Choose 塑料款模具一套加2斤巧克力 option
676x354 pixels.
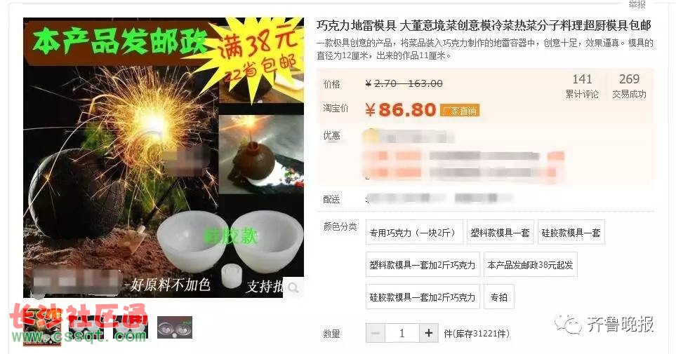coord(423,264)
